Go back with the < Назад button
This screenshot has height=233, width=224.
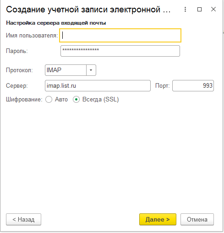coord(23,219)
